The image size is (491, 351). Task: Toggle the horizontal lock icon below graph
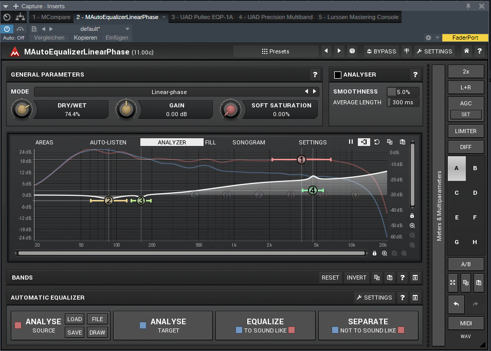[374, 253]
